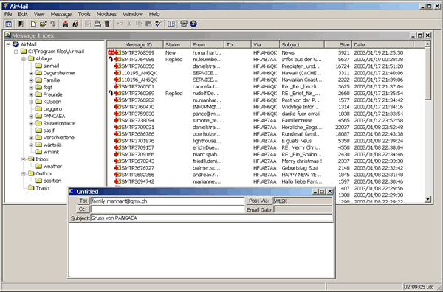Click the reply arrow toolbar icon
443x292 pixels.
[x=53, y=24]
